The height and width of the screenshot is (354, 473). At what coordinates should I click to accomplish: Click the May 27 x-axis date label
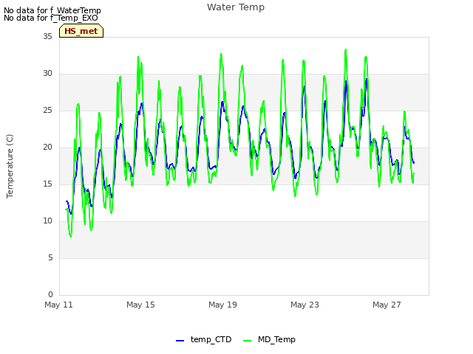[387, 305]
